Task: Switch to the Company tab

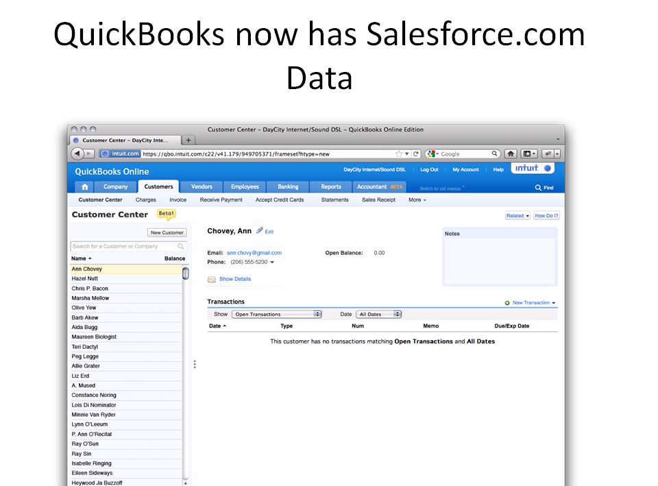Action: point(115,186)
